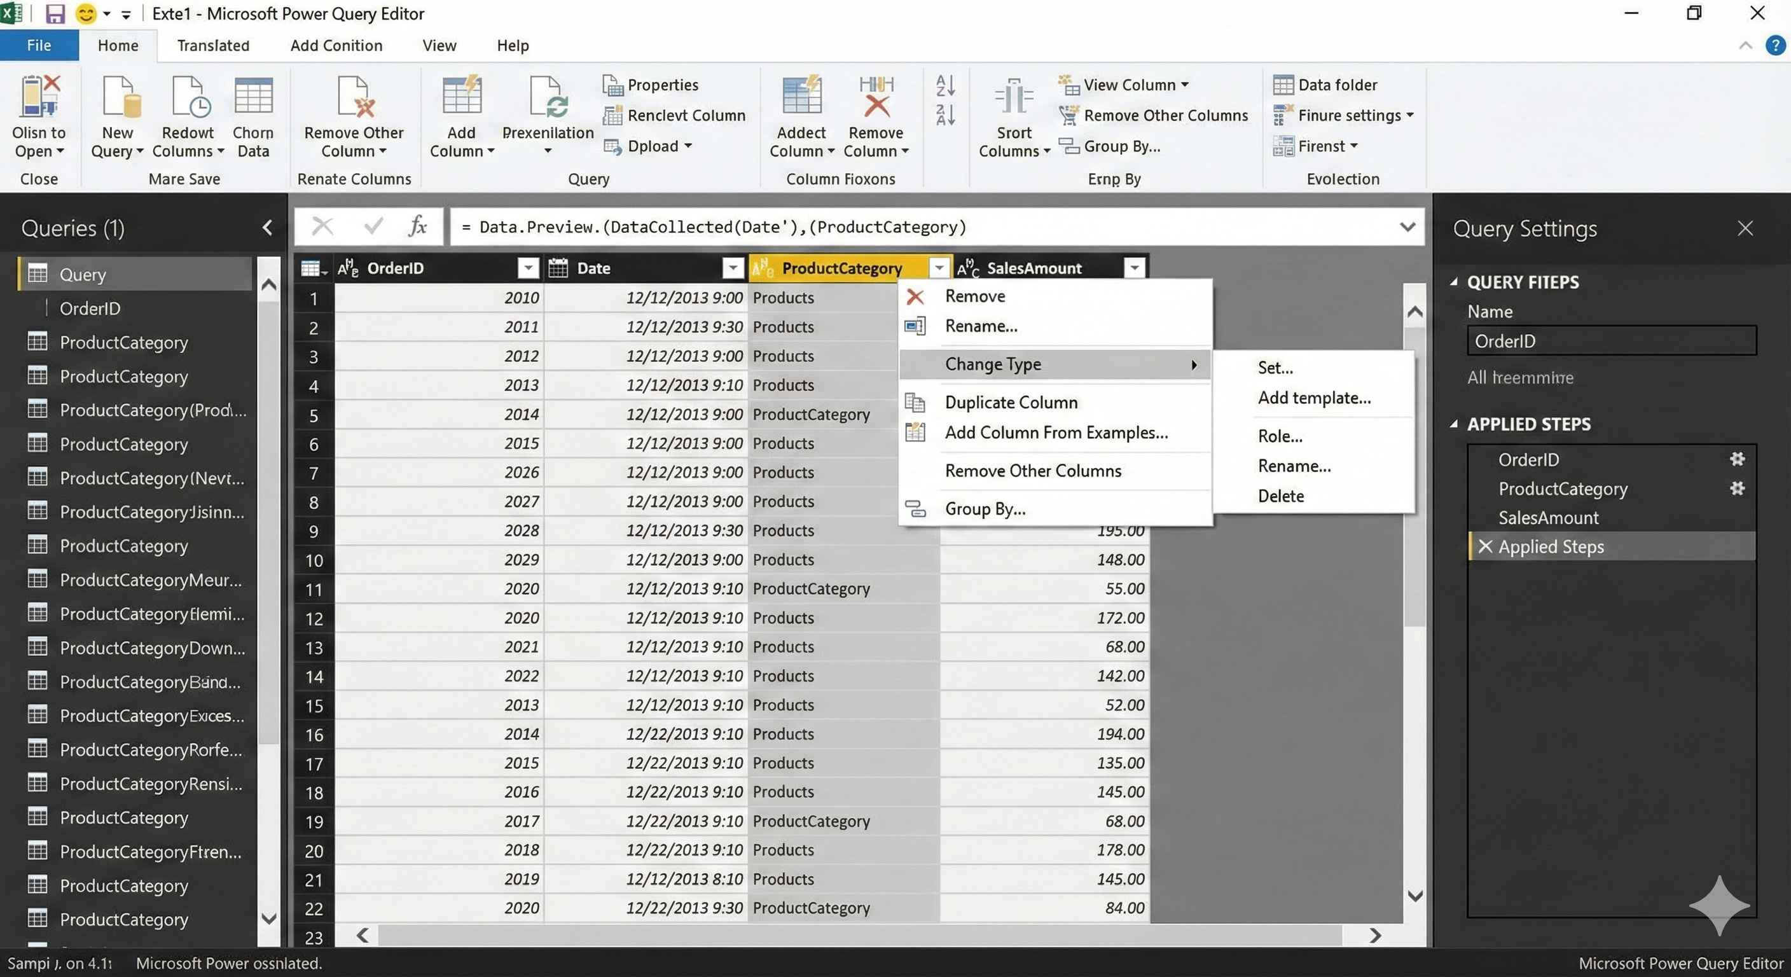Choose Duplicate Column from the context menu
Screen dimensions: 1791x977
tap(1011, 402)
